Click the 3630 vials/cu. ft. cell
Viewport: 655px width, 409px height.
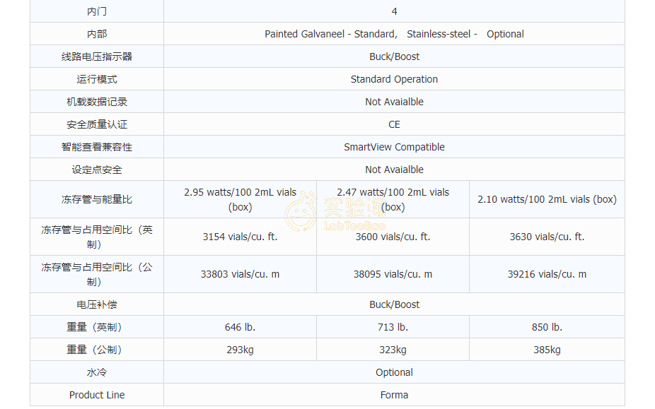tap(547, 237)
